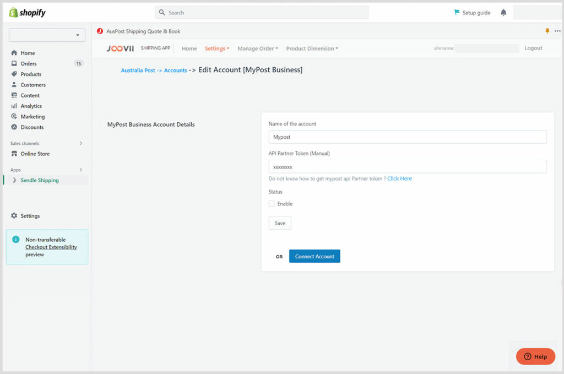Enable the account Status checkbox

pos(272,204)
